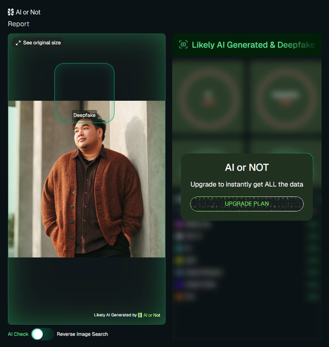Viewport: 329px width, 347px height.
Task: Click the analyzed photo of man in cardigan
Action: pos(87,179)
